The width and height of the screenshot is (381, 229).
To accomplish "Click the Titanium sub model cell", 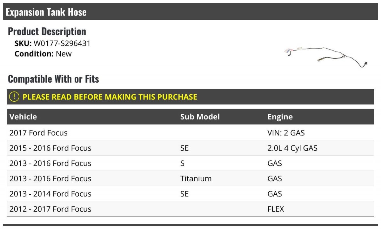I will (x=196, y=178).
